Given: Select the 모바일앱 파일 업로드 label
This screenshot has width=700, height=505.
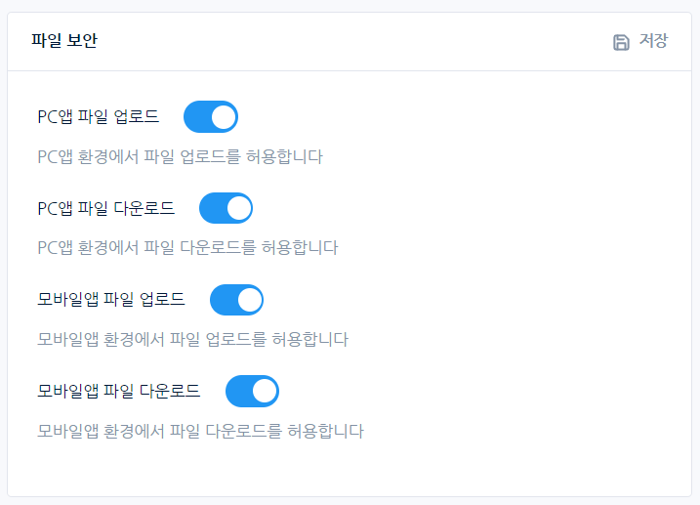Looking at the screenshot, I should tap(110, 300).
